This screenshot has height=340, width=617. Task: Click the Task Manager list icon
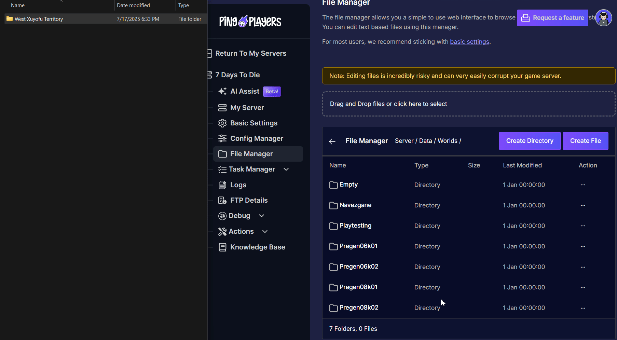pos(222,169)
